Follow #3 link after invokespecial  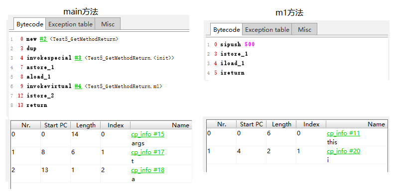pyautogui.click(x=78, y=58)
